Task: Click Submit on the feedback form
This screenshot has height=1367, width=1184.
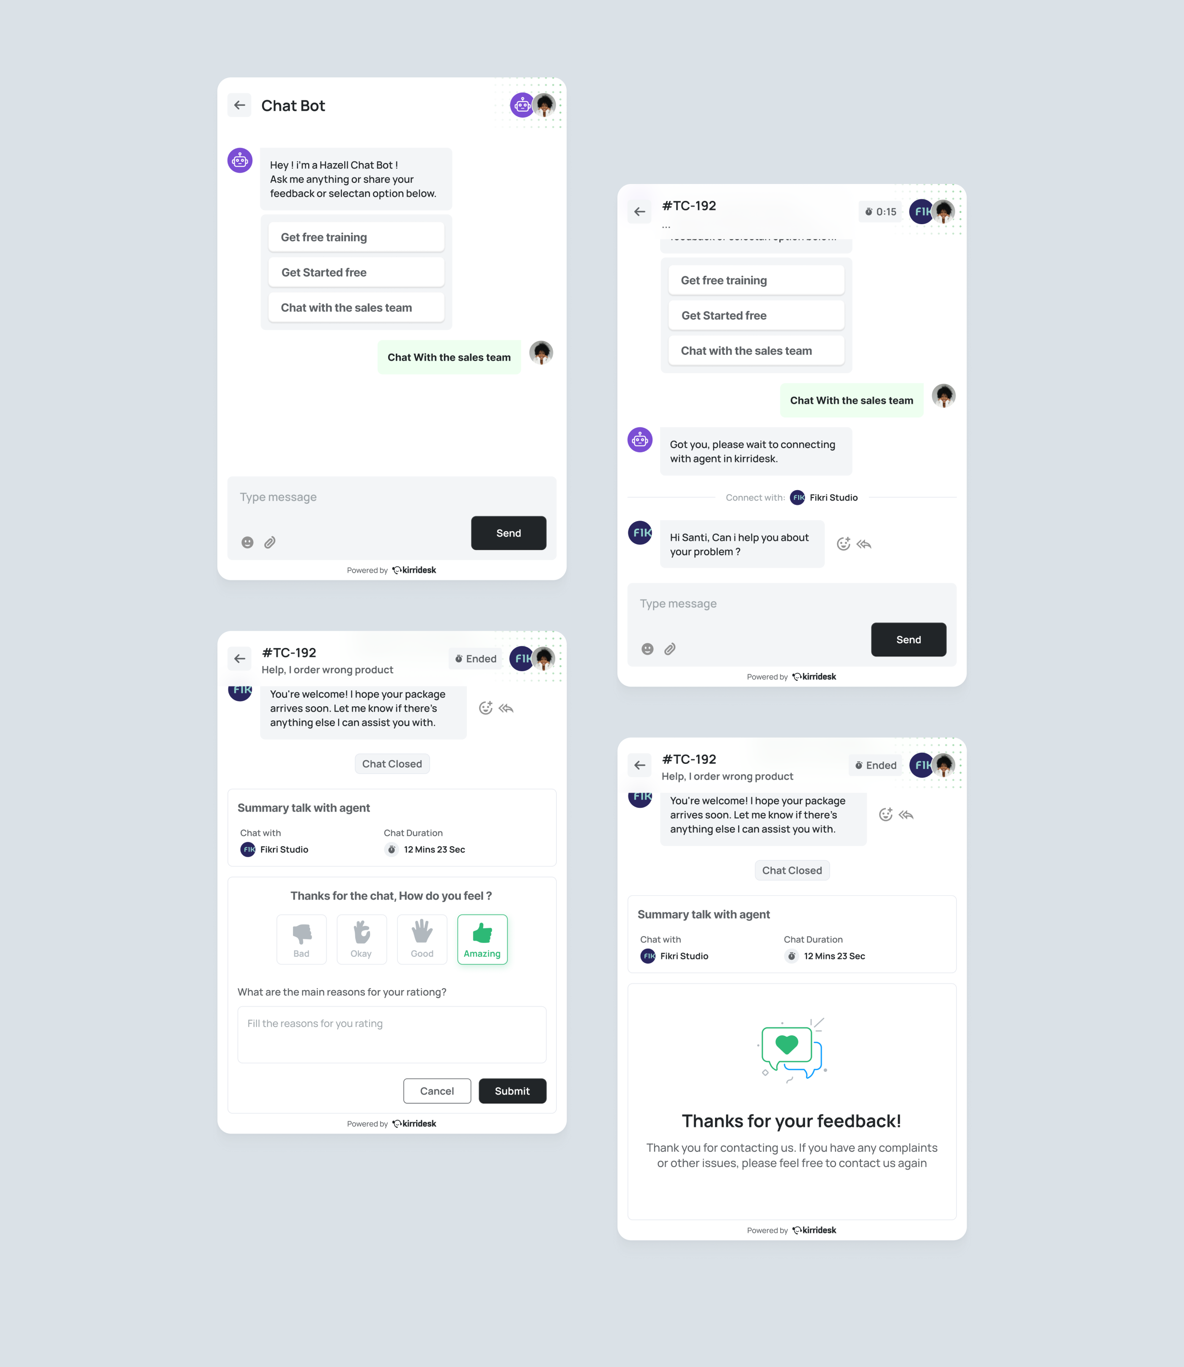Action: (x=513, y=1090)
